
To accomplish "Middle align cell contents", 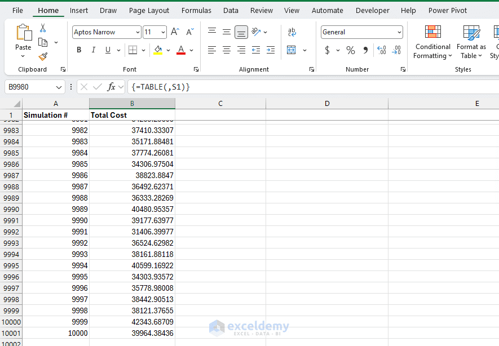I will point(227,32).
